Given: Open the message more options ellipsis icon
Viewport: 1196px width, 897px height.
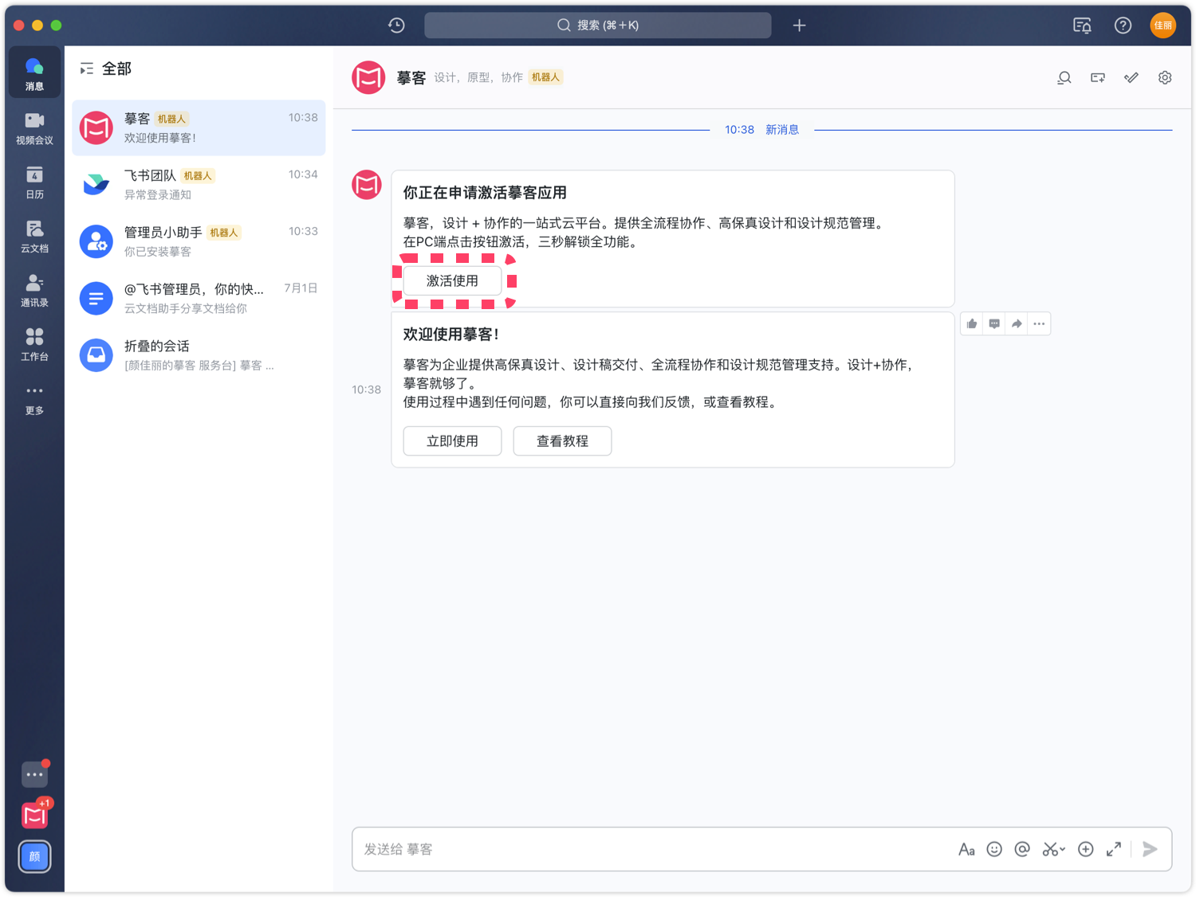Looking at the screenshot, I should (x=1039, y=323).
